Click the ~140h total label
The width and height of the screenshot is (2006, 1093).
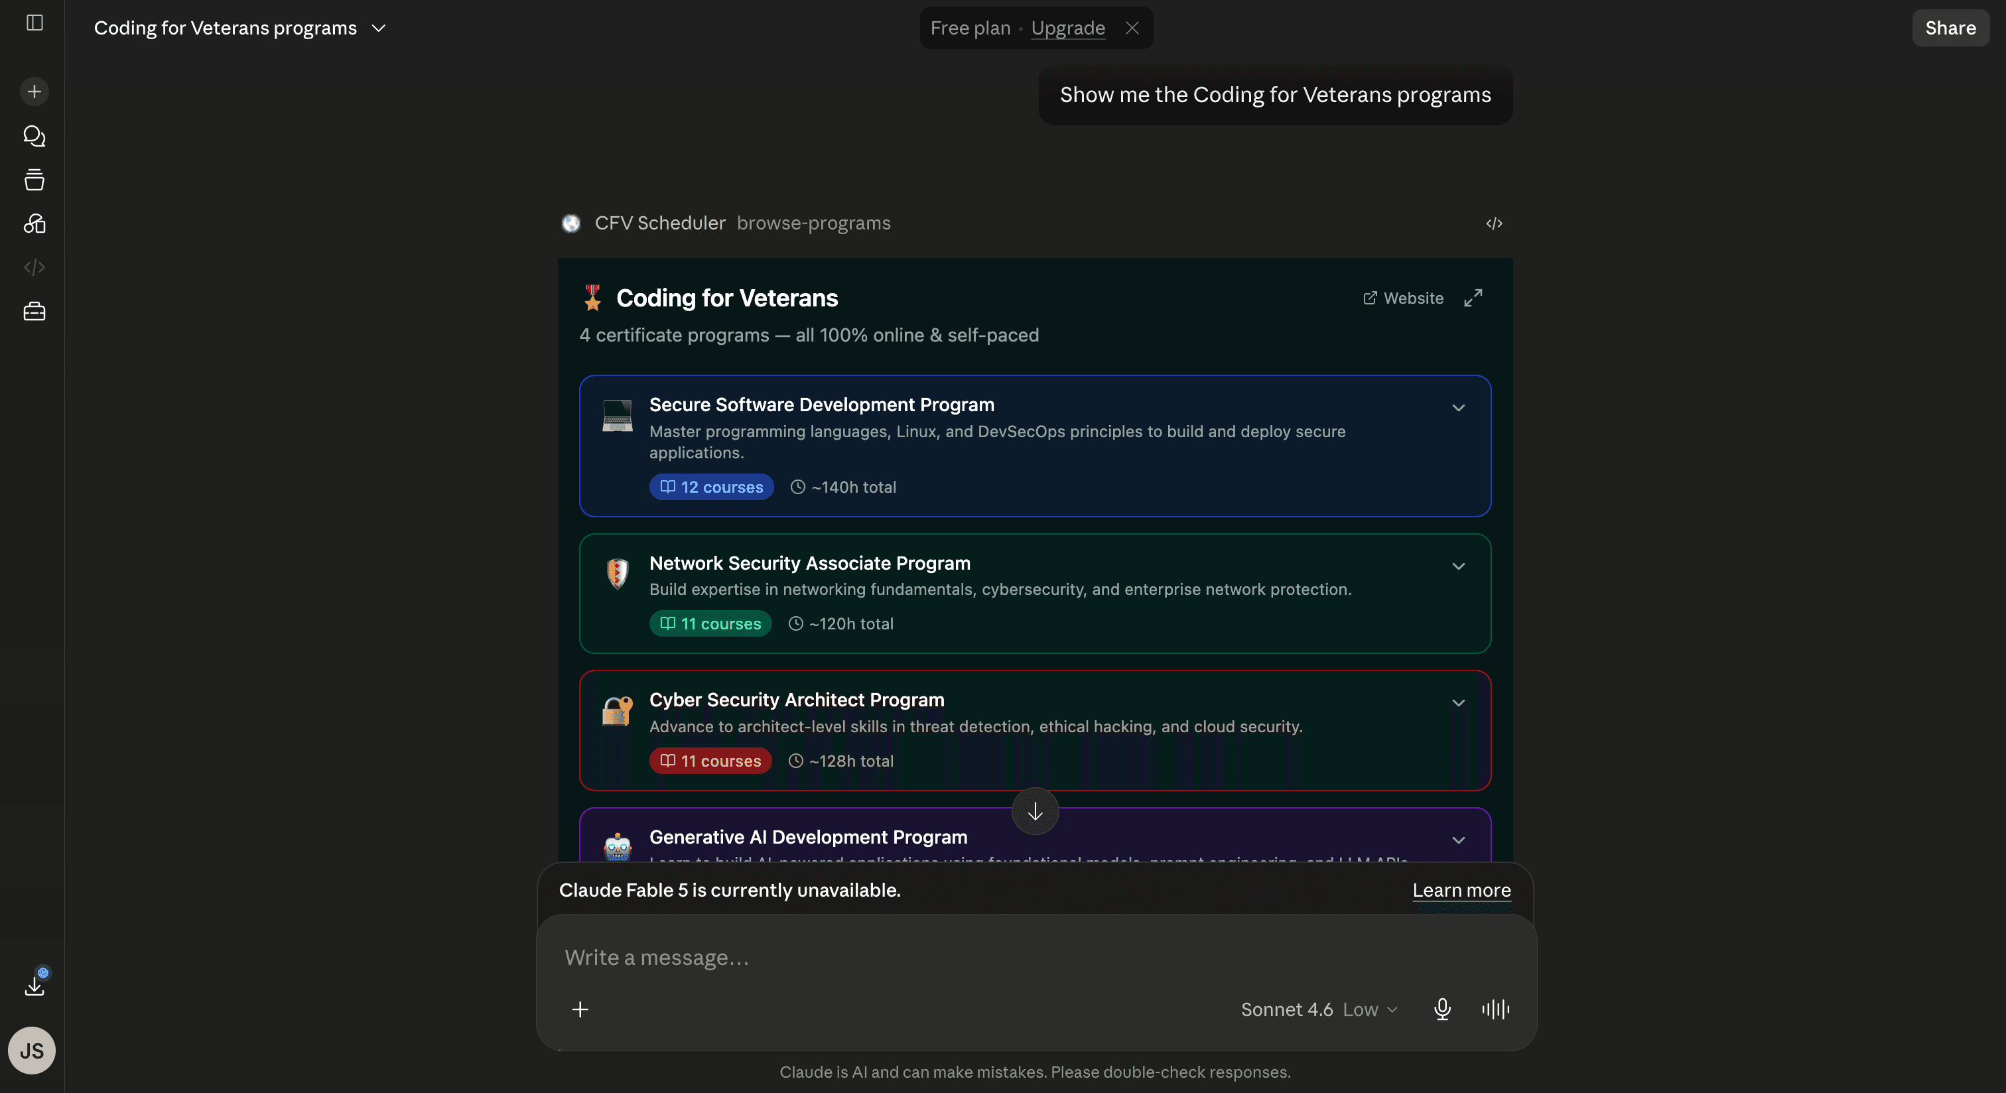[843, 487]
